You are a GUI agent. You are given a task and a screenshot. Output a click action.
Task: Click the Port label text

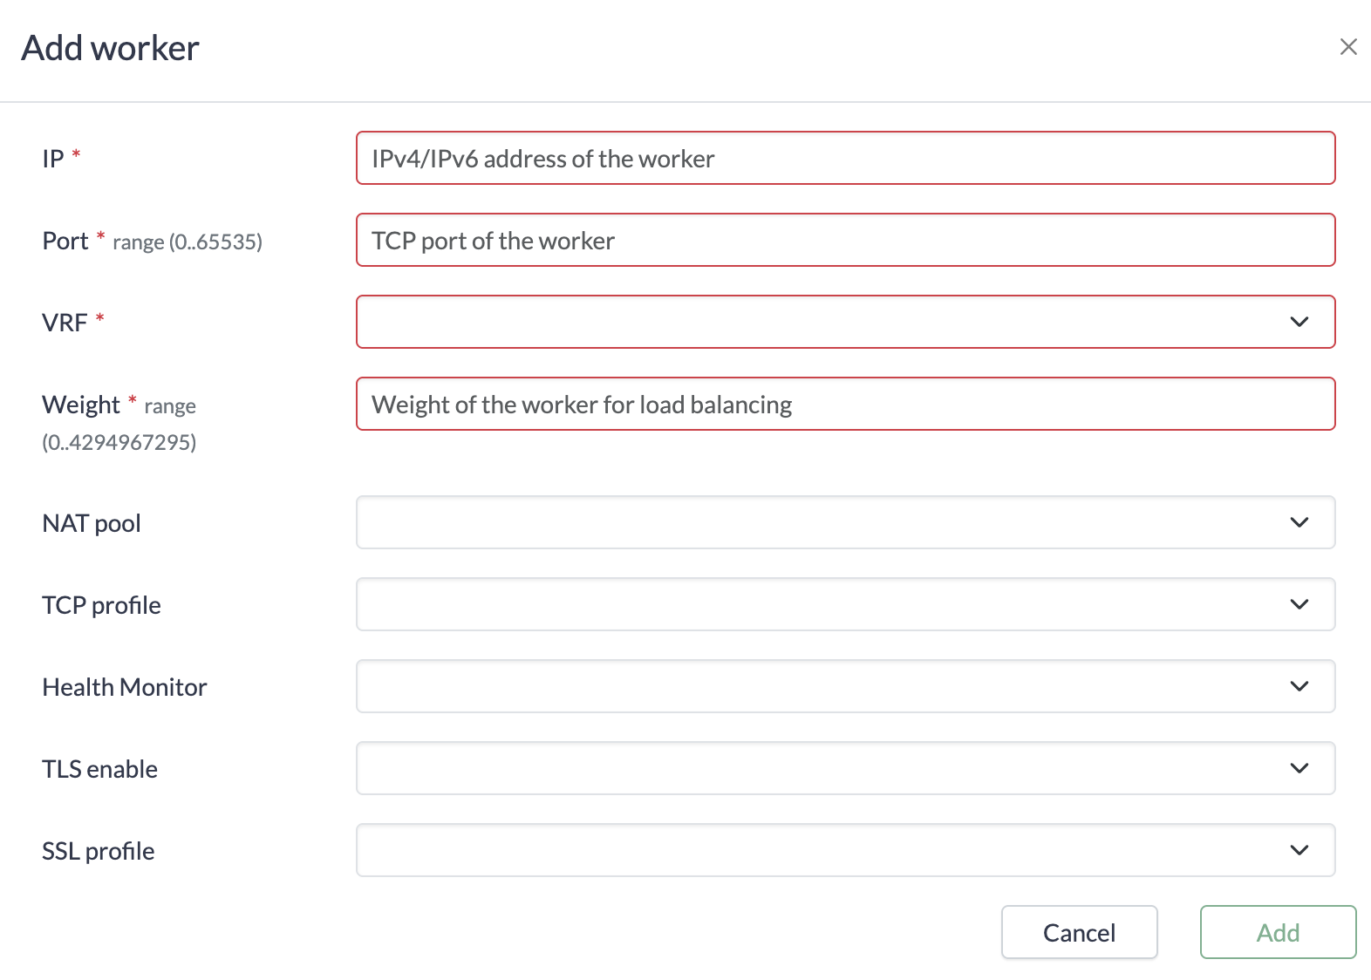click(x=65, y=241)
